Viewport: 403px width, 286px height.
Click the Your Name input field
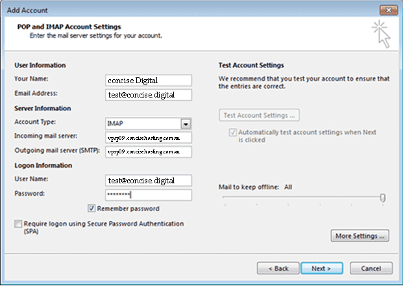[148, 81]
